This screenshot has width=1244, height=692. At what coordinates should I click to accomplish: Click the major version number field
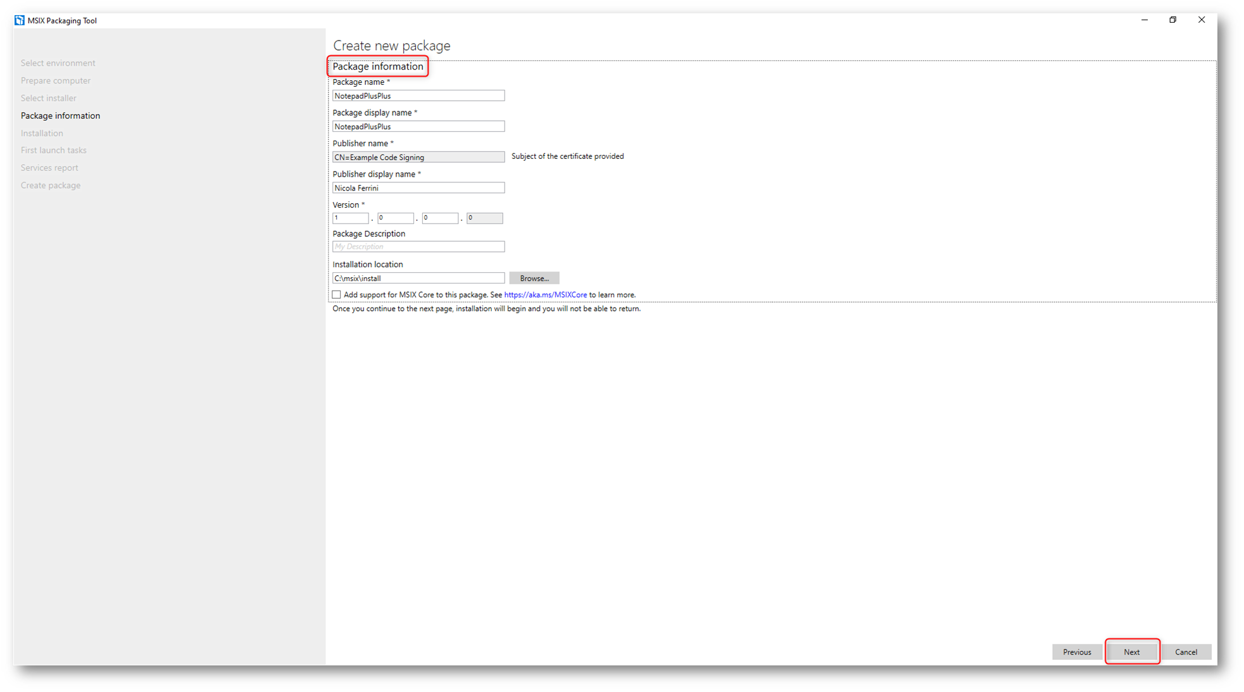[350, 218]
